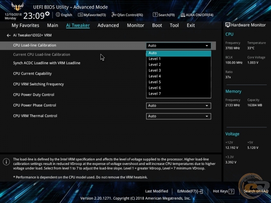Expand the CPU VRM Thermal Control dropdown

pyautogui.click(x=179, y=116)
